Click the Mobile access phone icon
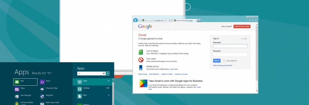The height and width of the screenshot is (105, 309). [x=141, y=68]
